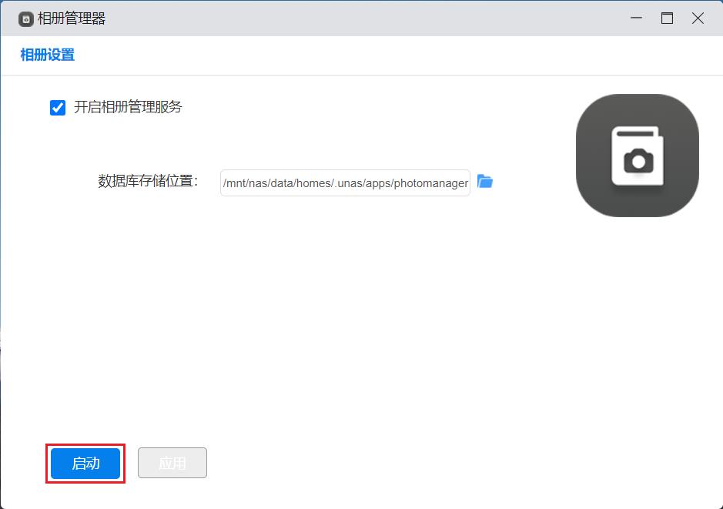Click the greyed-out 应用 button
Screen dimensions: 723x509
(x=172, y=463)
